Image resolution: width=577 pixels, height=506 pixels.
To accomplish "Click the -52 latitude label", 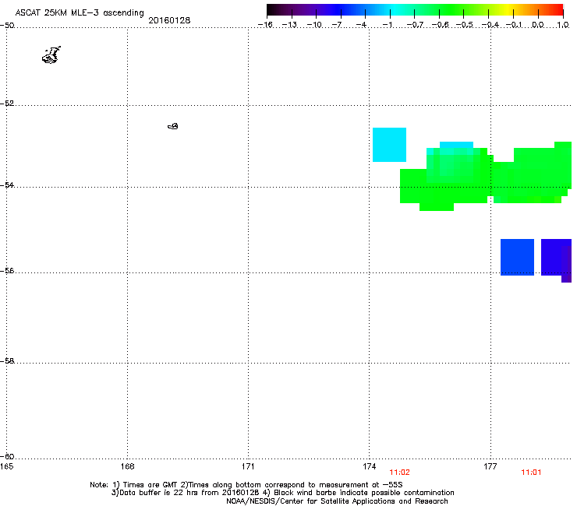I will 7,104.
